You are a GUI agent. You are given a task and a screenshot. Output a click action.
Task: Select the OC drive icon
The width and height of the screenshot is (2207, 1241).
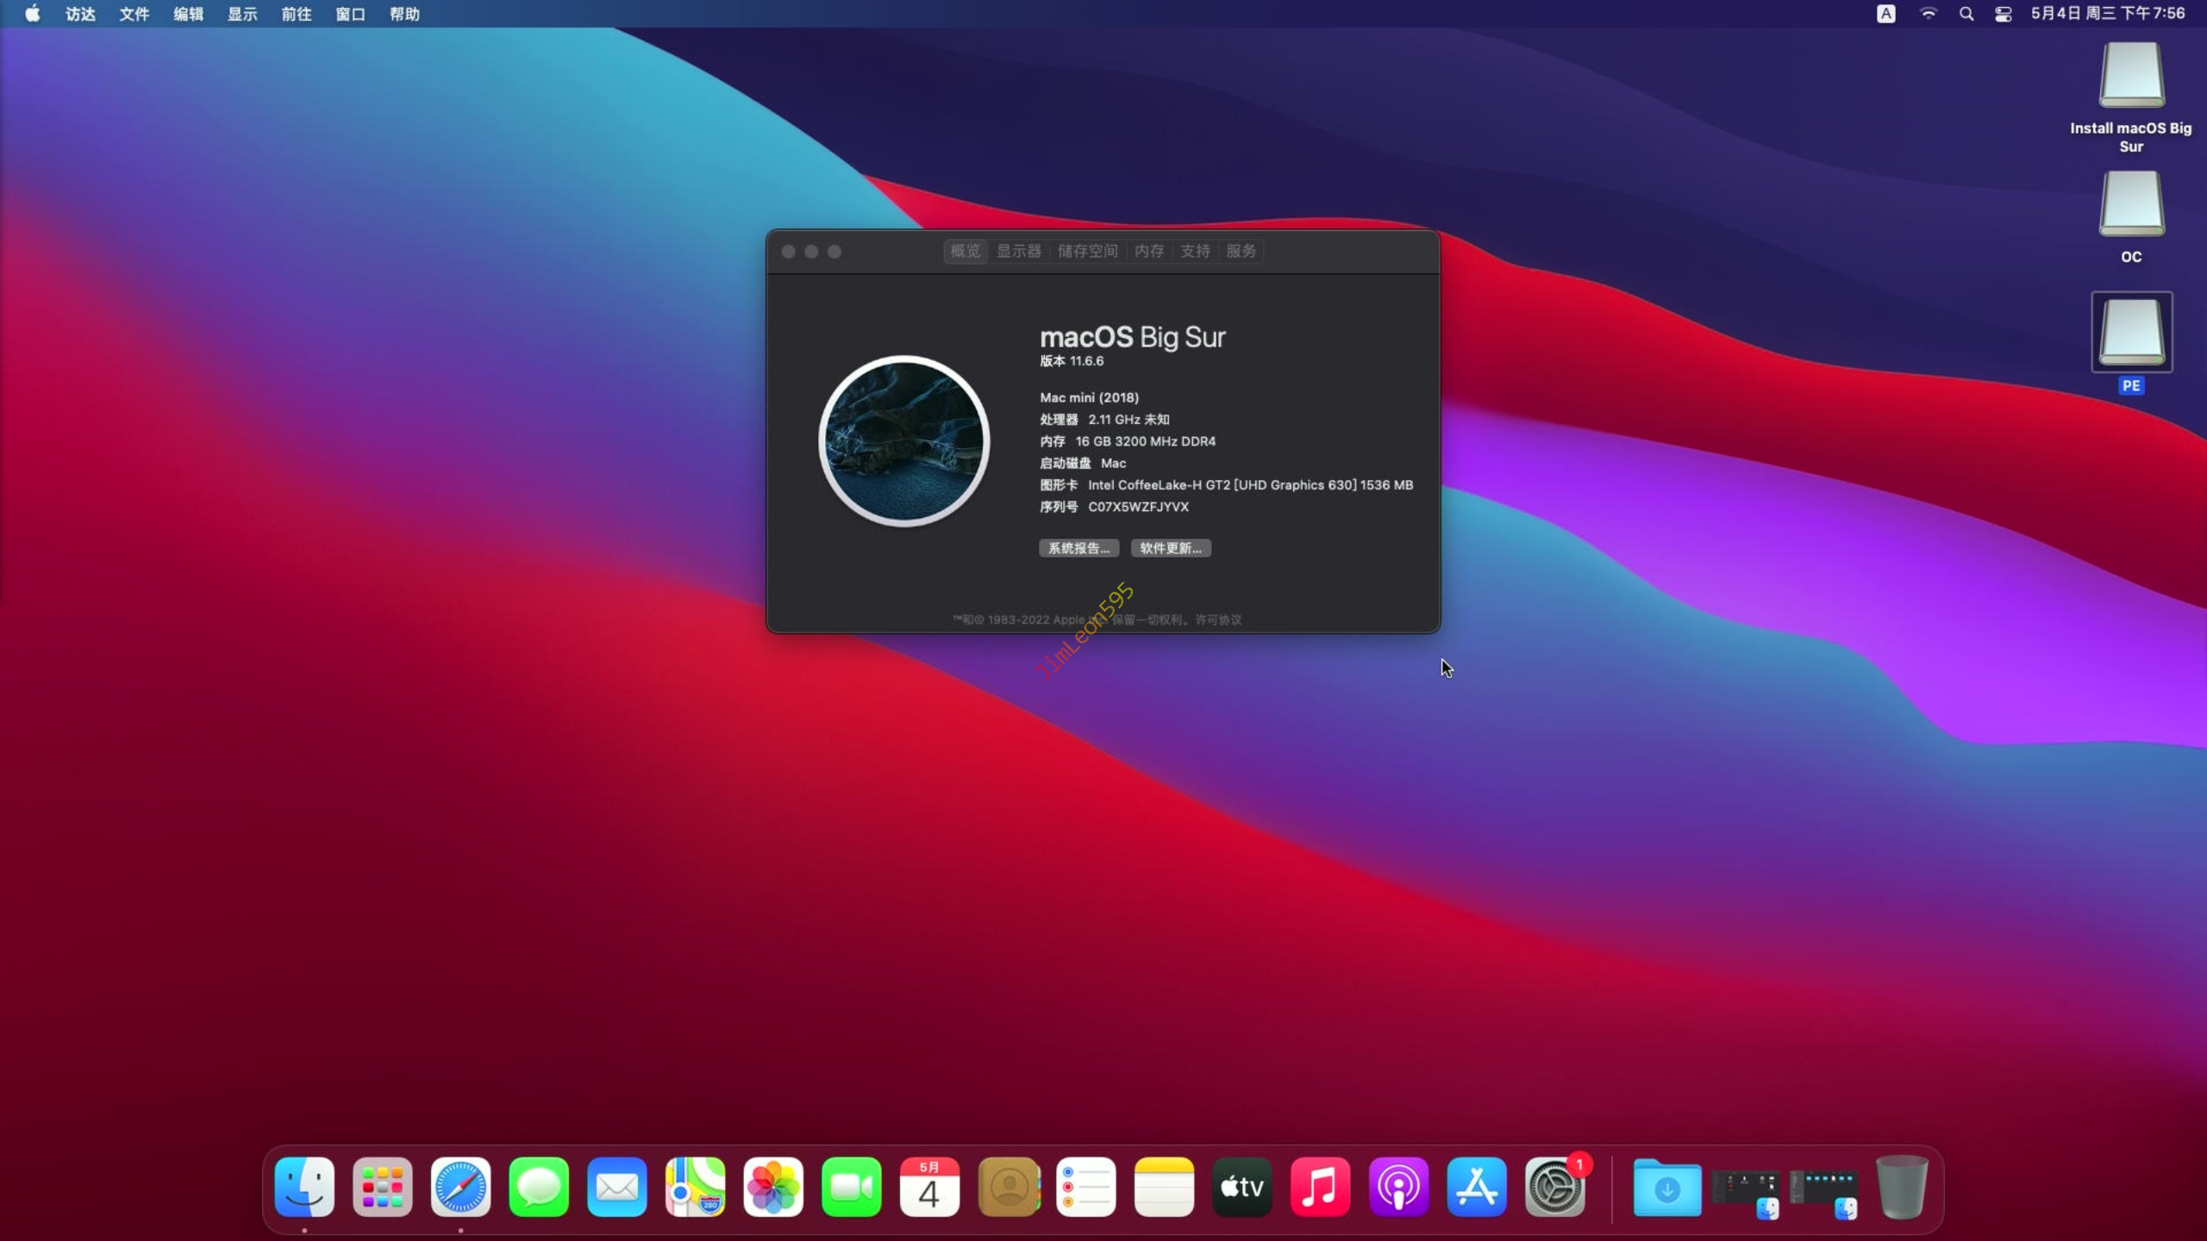[x=2131, y=204]
